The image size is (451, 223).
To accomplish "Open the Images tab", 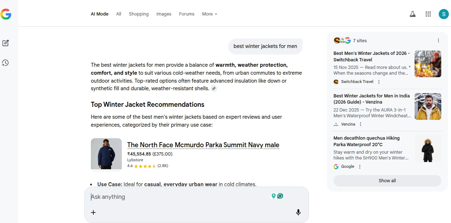I will point(164,14).
